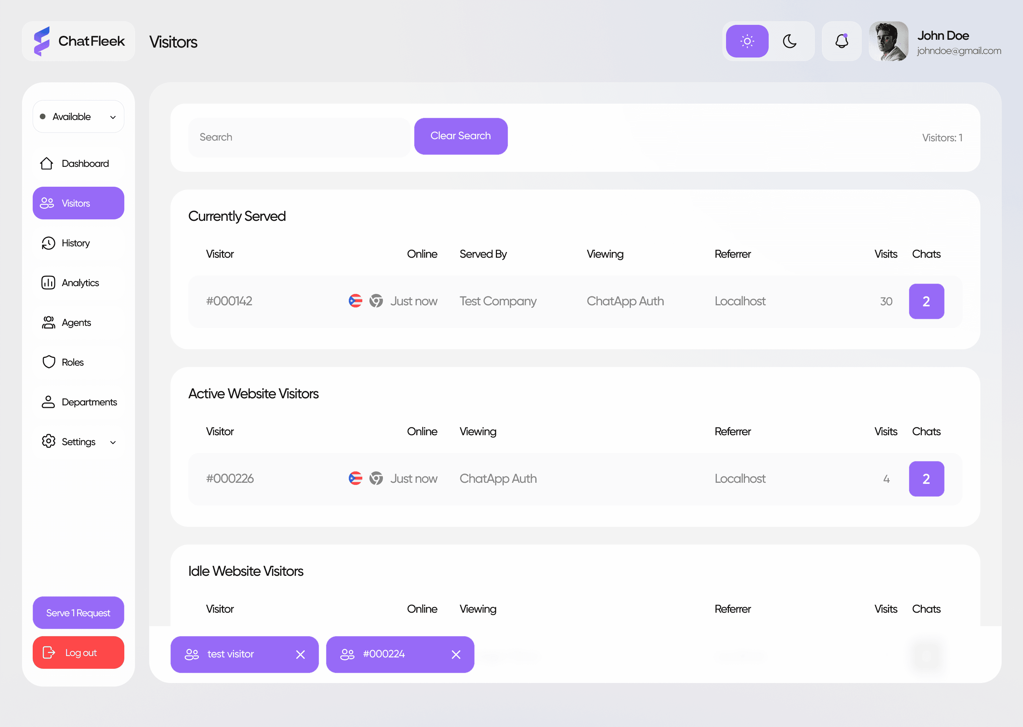
Task: Click the History clock icon
Action: [48, 243]
